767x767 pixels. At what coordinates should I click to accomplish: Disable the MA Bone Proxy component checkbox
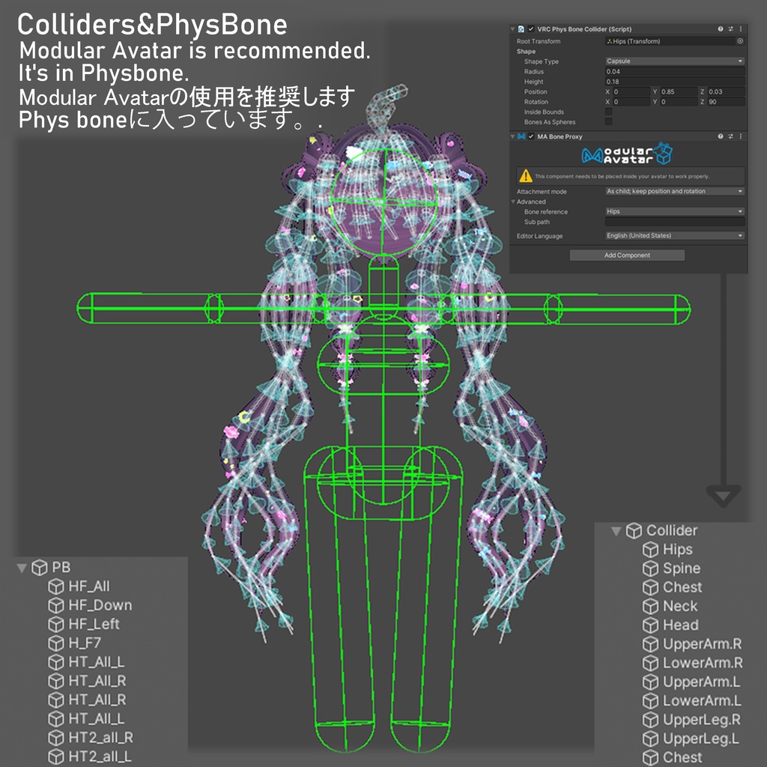pyautogui.click(x=531, y=136)
